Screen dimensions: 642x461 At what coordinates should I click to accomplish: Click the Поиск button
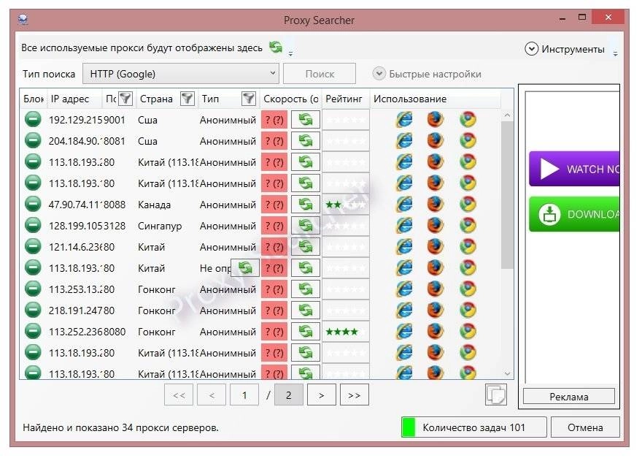tap(320, 74)
